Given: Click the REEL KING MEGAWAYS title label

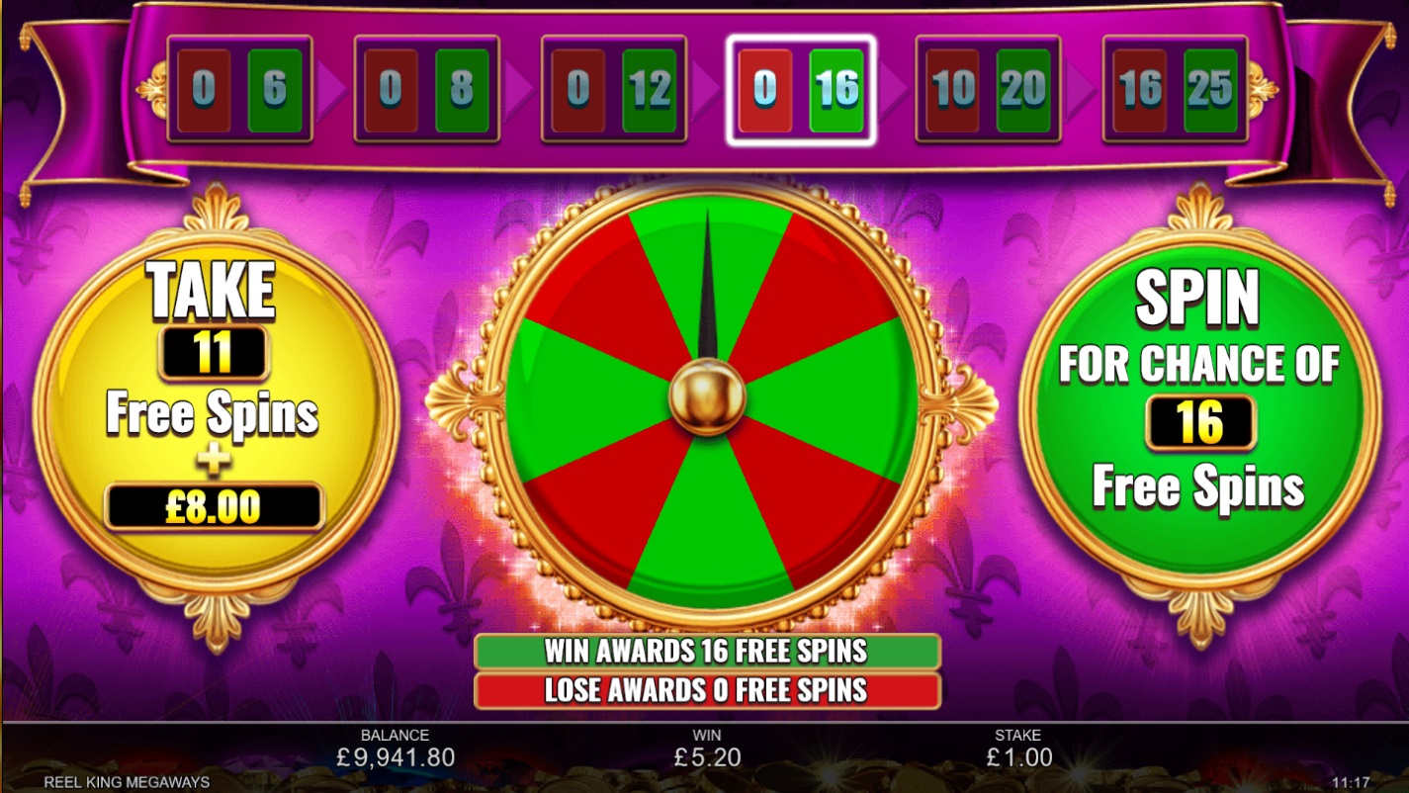Looking at the screenshot, I should tap(127, 782).
